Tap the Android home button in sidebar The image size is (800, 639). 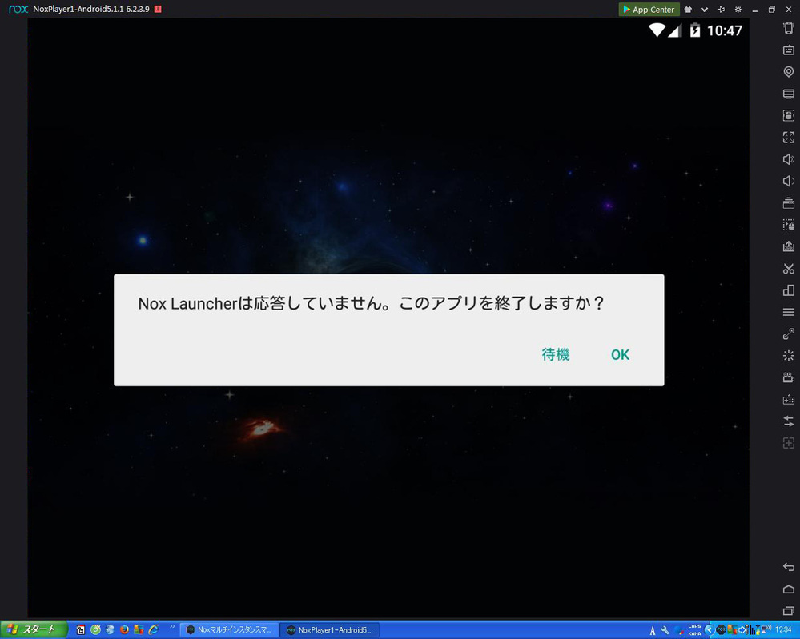click(788, 589)
